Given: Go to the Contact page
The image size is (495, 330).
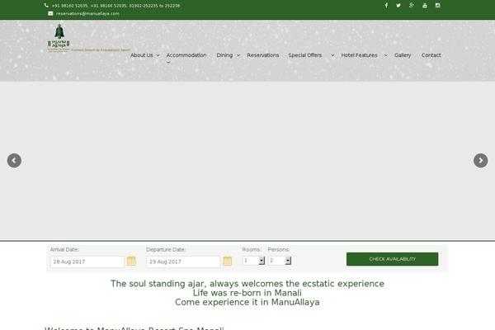Looking at the screenshot, I should [431, 55].
